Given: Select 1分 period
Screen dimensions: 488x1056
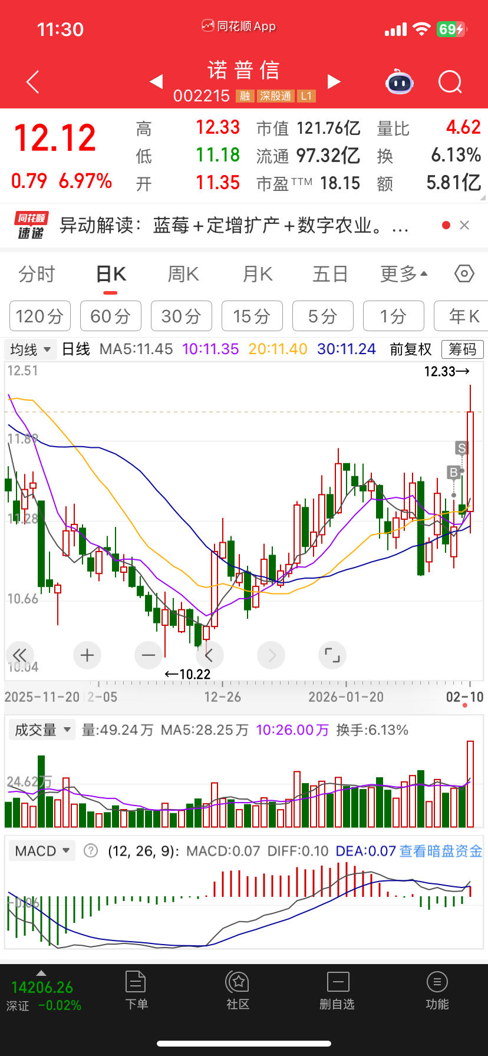Looking at the screenshot, I should [x=394, y=316].
